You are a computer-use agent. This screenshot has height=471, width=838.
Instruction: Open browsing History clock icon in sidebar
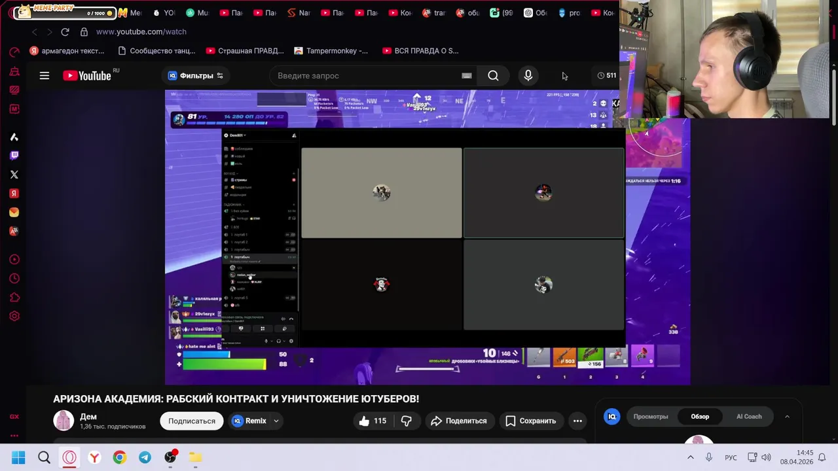point(14,279)
